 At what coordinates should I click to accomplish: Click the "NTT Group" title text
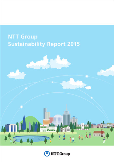(23, 37)
